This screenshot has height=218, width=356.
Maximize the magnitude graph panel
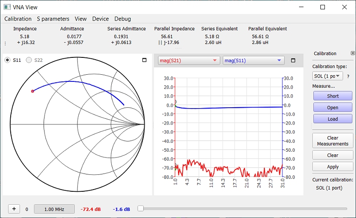(x=293, y=61)
